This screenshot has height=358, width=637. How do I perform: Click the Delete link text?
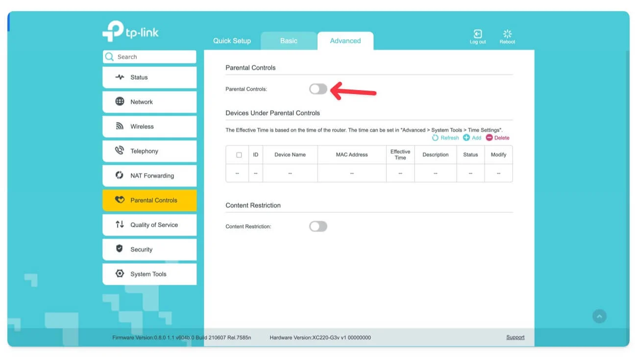pos(502,138)
